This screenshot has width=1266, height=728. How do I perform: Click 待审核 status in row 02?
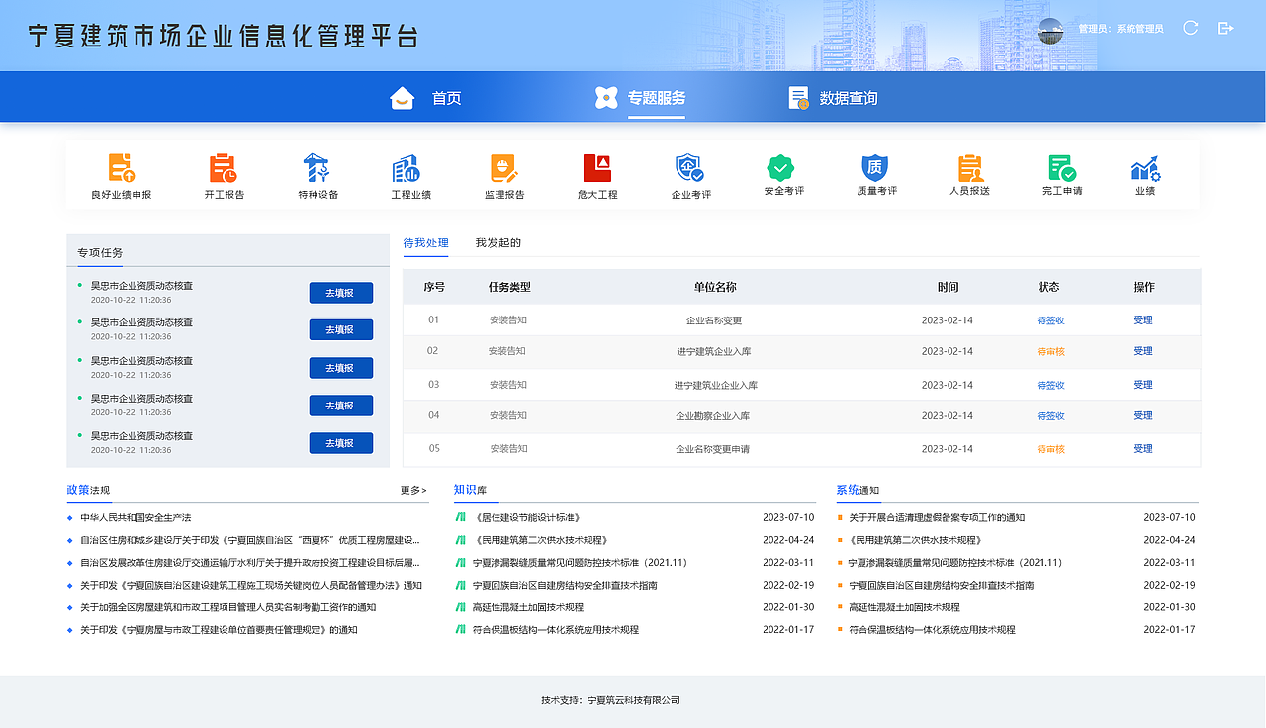pyautogui.click(x=1050, y=352)
